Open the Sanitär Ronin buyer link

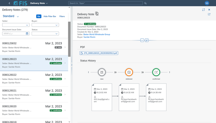point(89,37)
